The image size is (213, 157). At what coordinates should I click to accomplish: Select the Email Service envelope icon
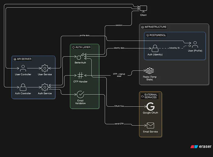(x=150, y=125)
